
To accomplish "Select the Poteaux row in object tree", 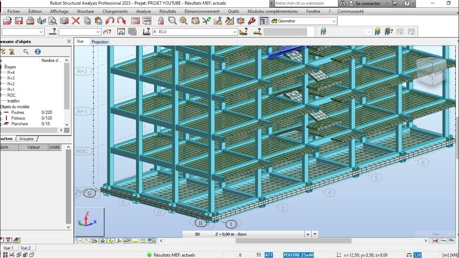I will [x=18, y=118].
